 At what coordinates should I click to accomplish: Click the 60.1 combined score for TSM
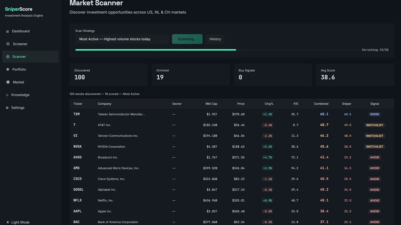point(324,114)
